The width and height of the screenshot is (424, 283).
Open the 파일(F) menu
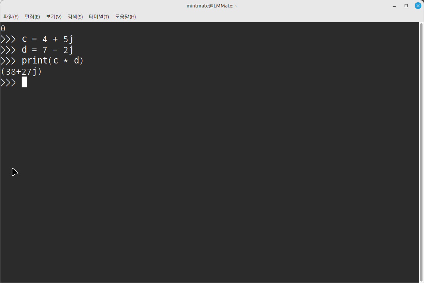[x=11, y=17]
